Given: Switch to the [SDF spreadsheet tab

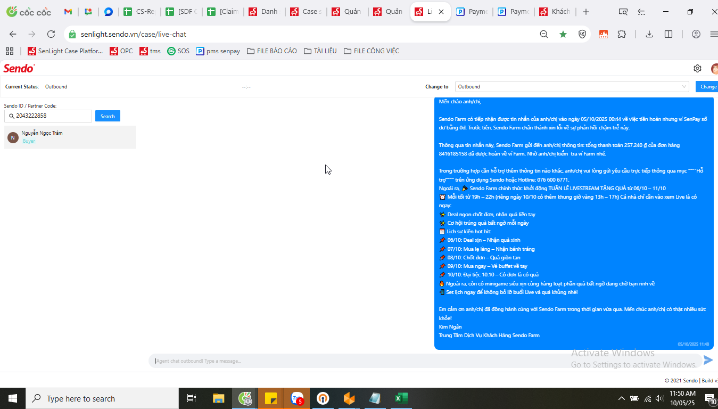Looking at the screenshot, I should point(181,12).
